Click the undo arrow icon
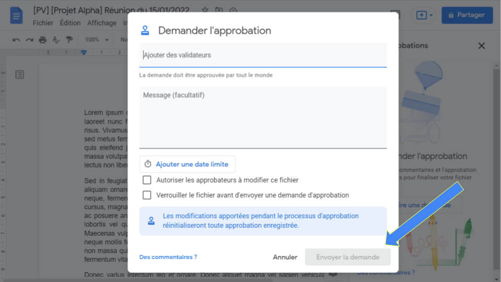The image size is (501, 282). click(x=16, y=40)
